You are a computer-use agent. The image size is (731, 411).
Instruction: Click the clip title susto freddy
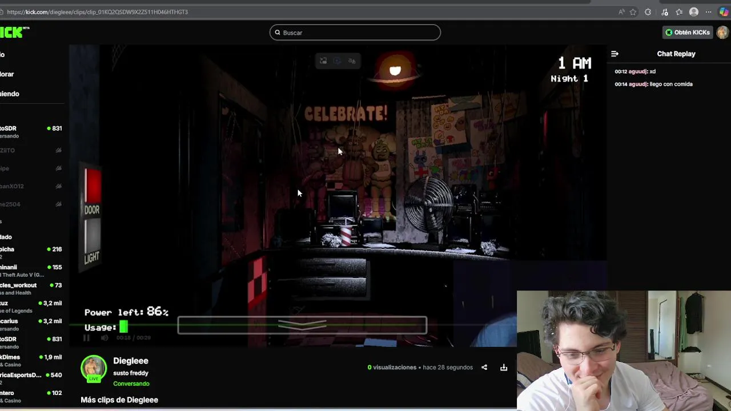point(131,373)
